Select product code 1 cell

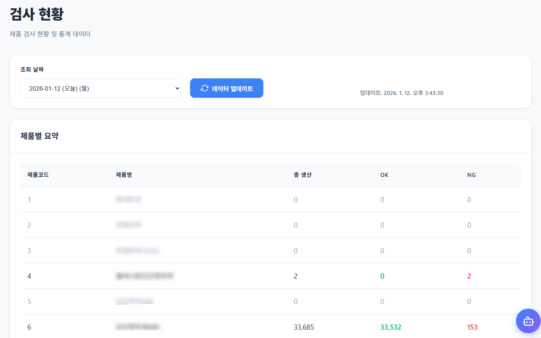[29, 200]
